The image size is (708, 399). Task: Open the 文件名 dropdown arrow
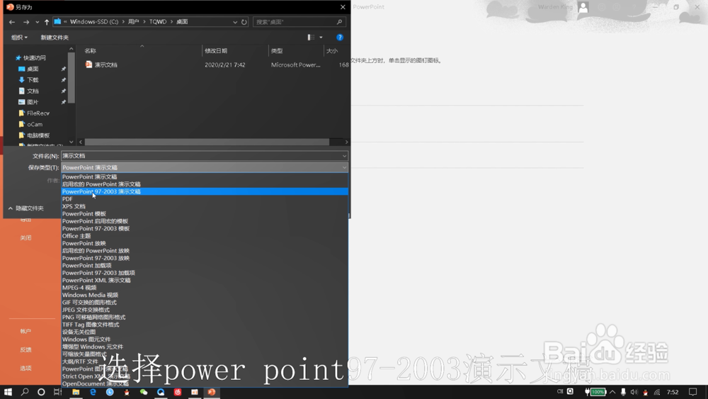[345, 156]
